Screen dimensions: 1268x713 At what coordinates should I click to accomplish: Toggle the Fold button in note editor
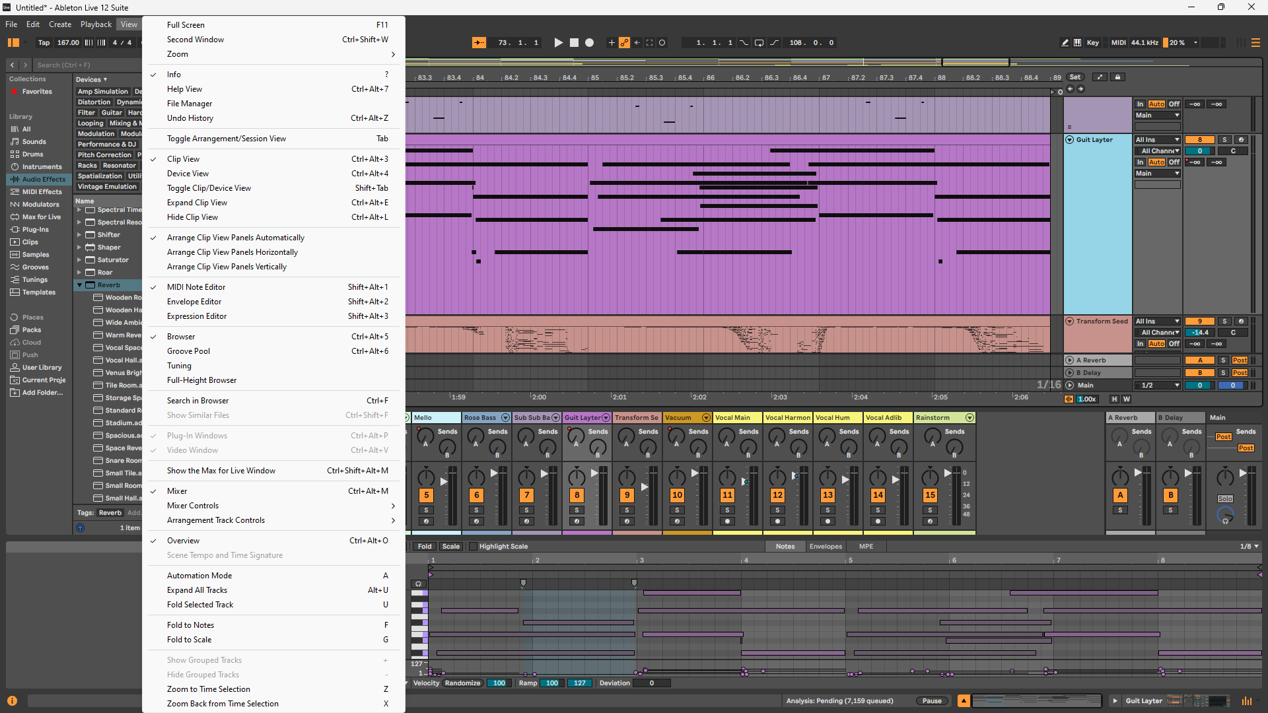click(424, 547)
